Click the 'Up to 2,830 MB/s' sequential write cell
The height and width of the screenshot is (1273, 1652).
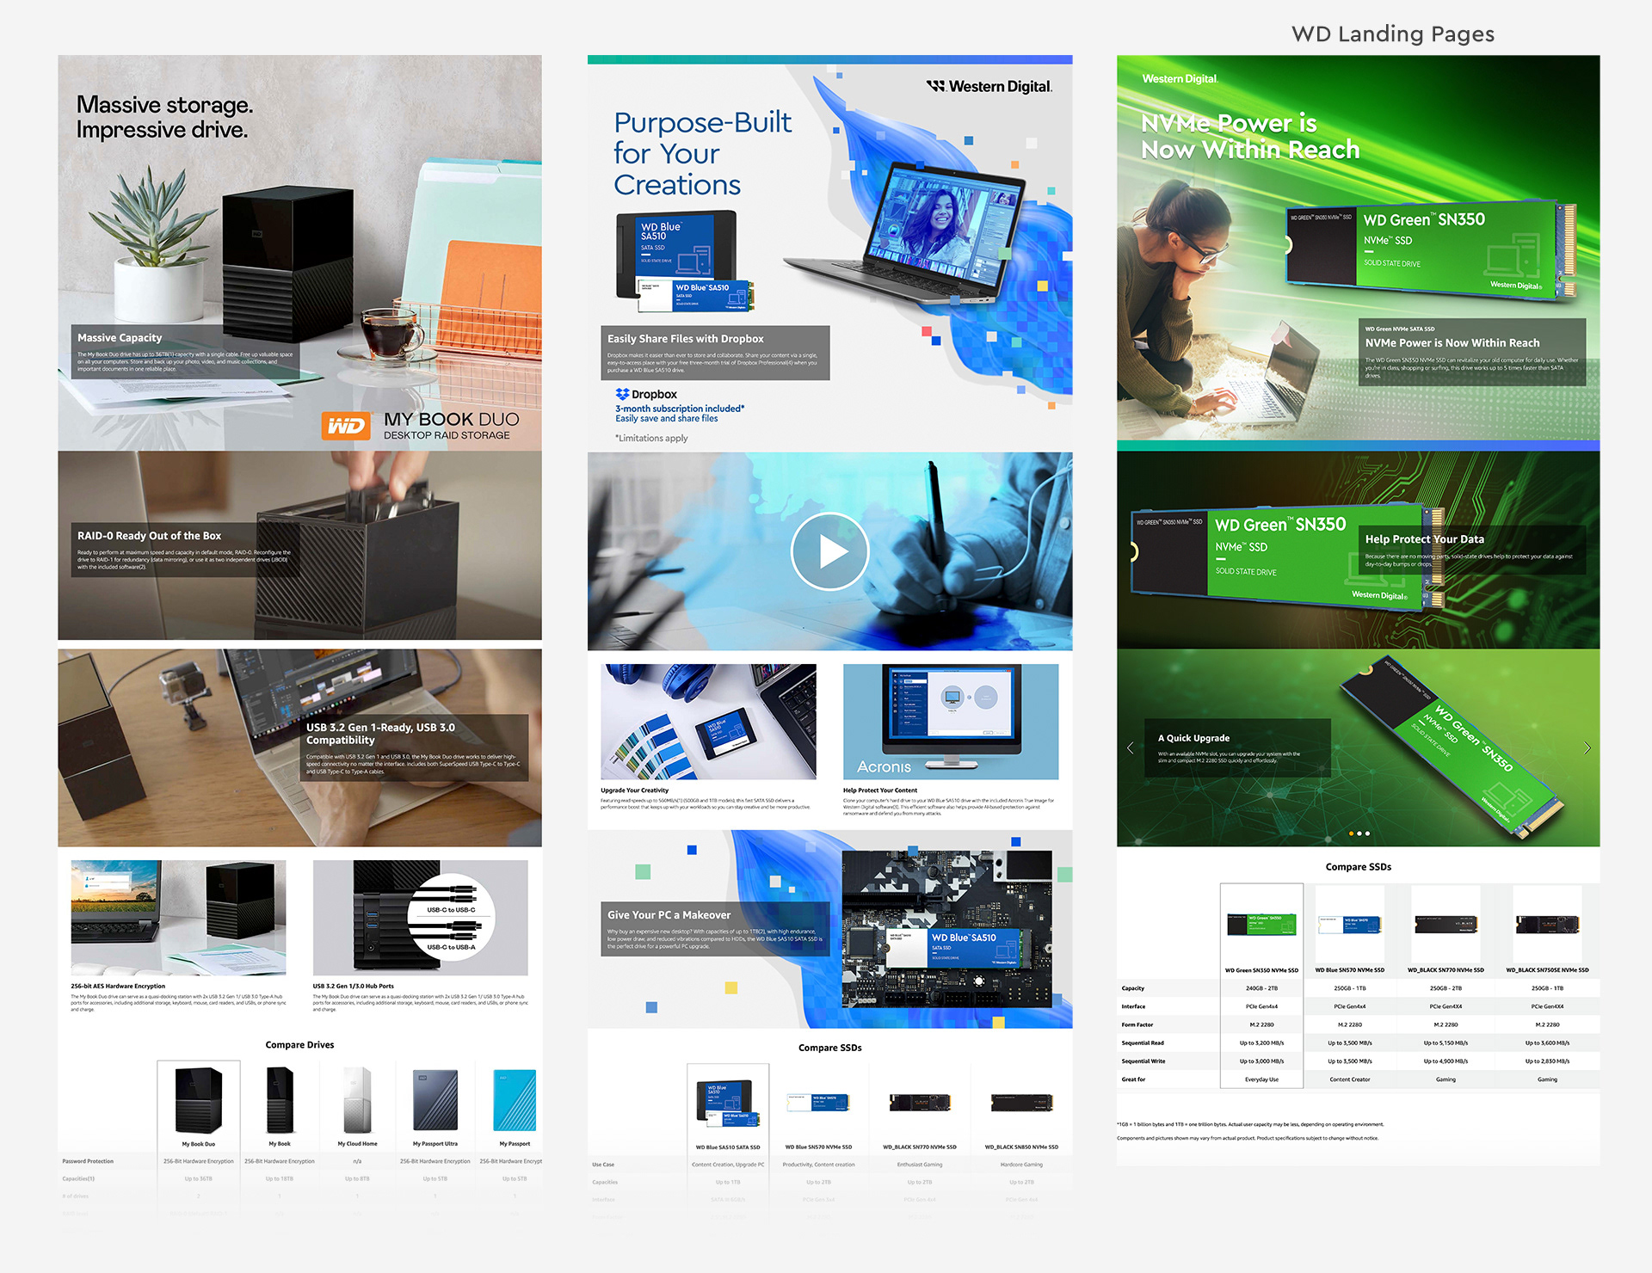[1547, 1061]
